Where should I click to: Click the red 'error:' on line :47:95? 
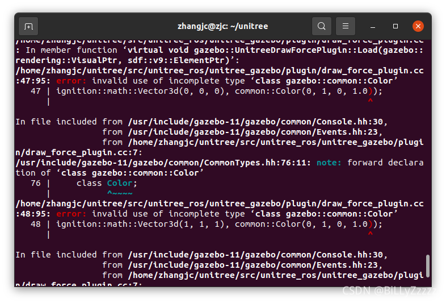tap(71, 81)
